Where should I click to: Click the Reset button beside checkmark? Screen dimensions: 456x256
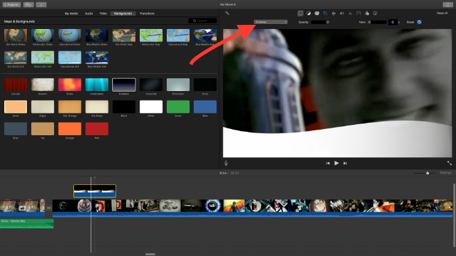click(410, 22)
